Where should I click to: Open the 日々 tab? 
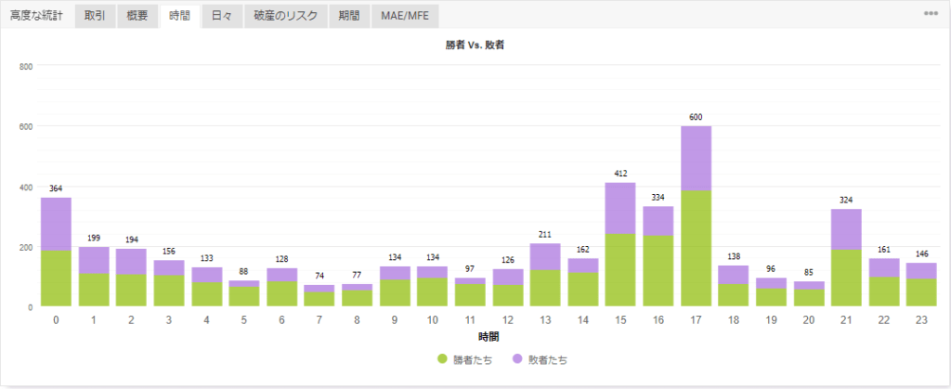pyautogui.click(x=222, y=17)
